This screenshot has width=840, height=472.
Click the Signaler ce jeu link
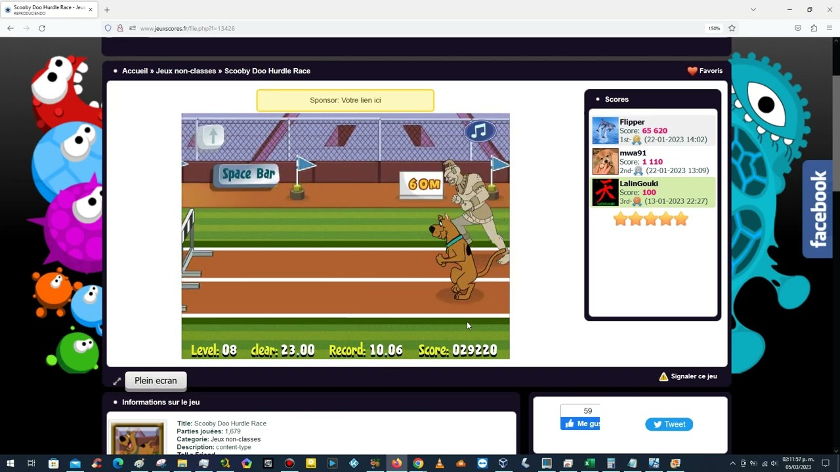pyautogui.click(x=694, y=376)
